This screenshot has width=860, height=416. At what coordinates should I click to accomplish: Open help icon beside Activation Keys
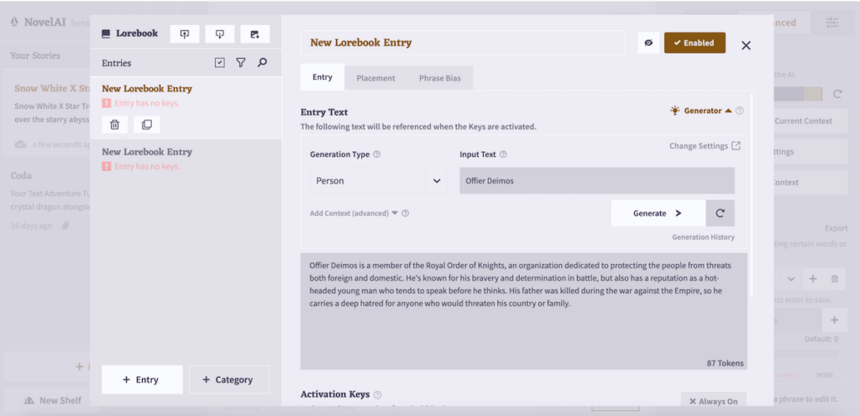[377, 395]
